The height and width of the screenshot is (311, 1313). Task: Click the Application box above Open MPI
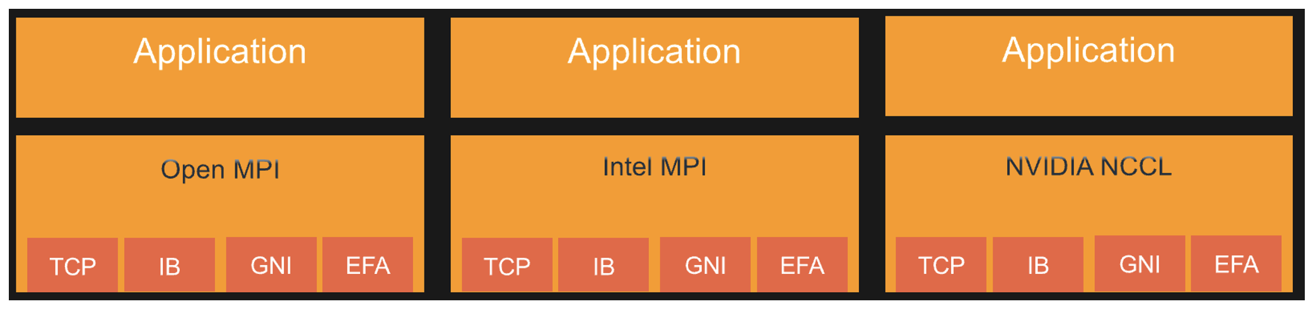pyautogui.click(x=220, y=67)
